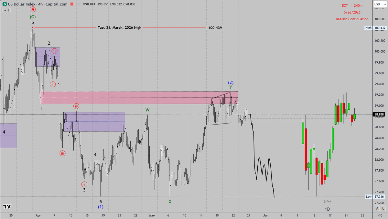Screen dimensions: 388x219
Task: Click the 100.439 value on the red line
Action: [x=215, y=28]
